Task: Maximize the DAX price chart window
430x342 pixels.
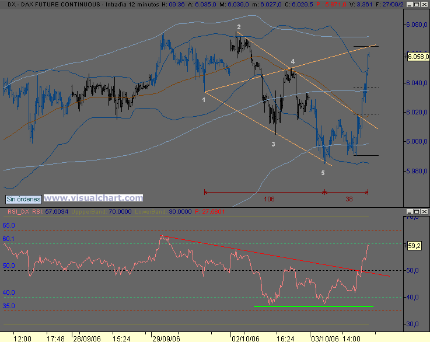Action: point(417,5)
